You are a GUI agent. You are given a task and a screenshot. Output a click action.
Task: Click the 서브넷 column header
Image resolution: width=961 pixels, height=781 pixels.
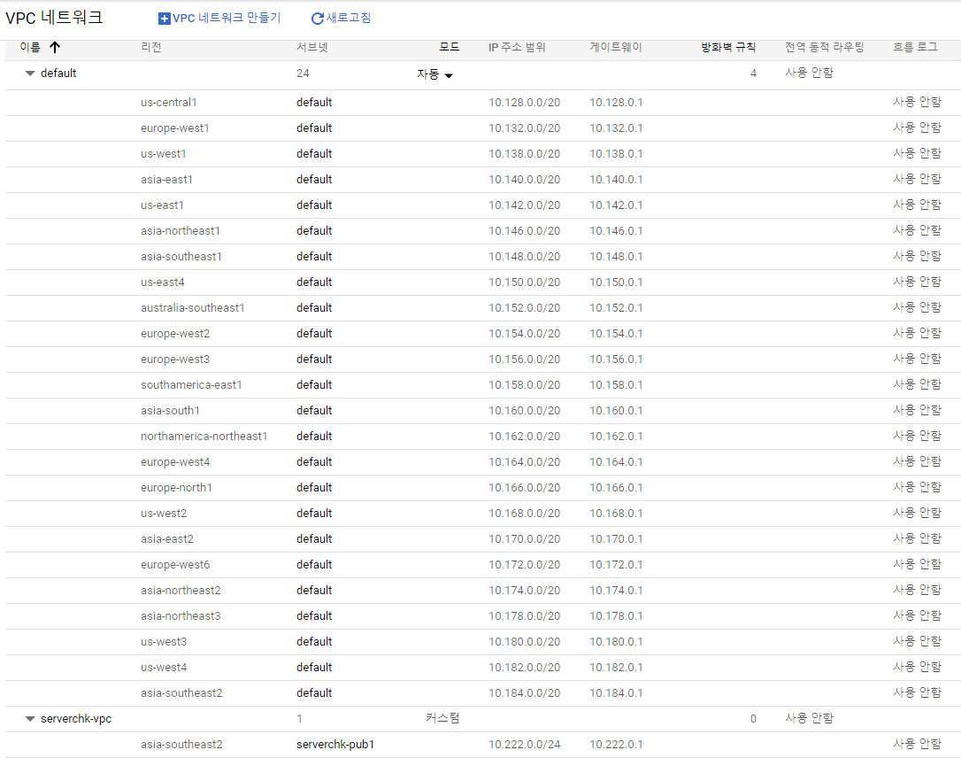click(312, 47)
